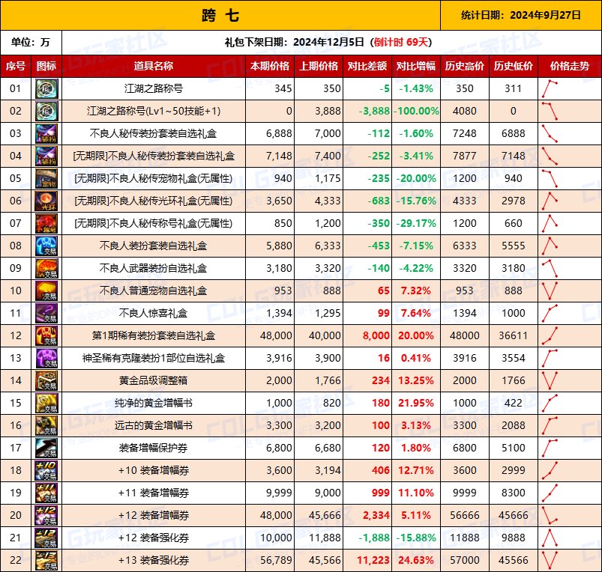Click the current price 56,789

click(276, 560)
